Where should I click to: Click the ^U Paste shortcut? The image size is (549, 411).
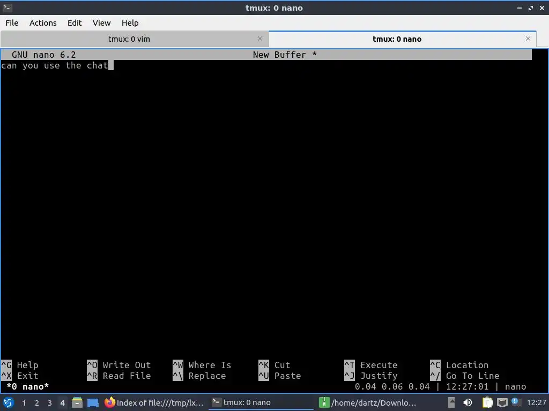coord(280,376)
